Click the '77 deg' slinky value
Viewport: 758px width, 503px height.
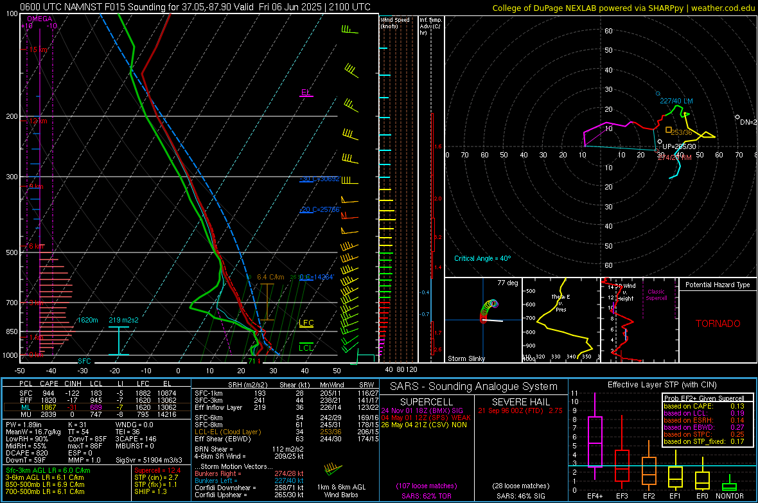507,283
